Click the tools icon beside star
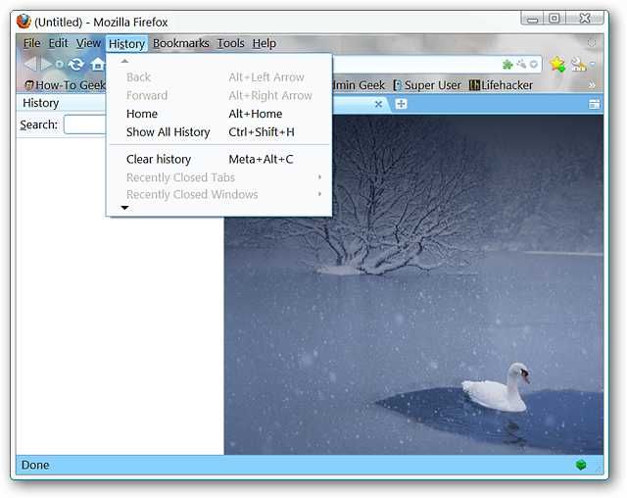 pyautogui.click(x=578, y=64)
